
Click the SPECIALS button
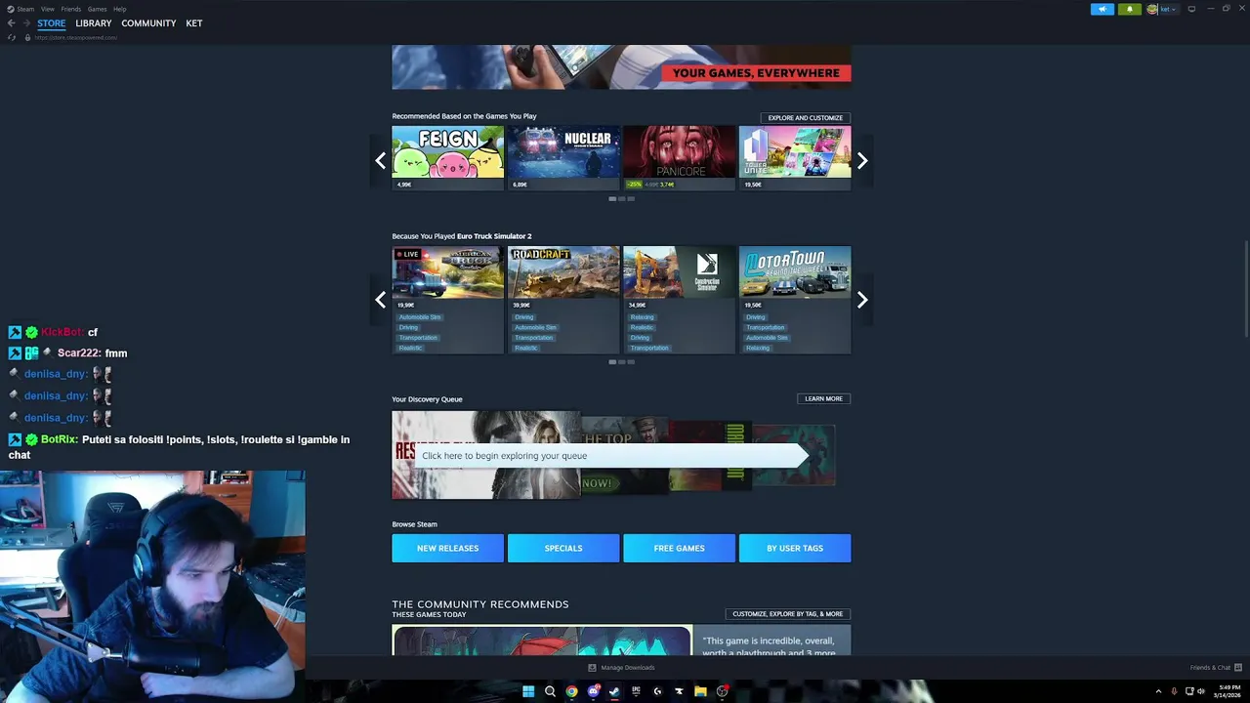coord(563,548)
